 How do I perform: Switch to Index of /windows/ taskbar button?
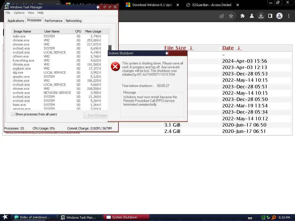35,218
